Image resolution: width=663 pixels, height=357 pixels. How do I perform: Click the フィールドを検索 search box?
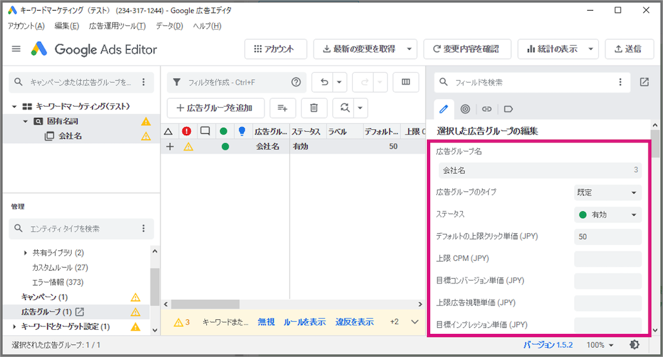533,82
